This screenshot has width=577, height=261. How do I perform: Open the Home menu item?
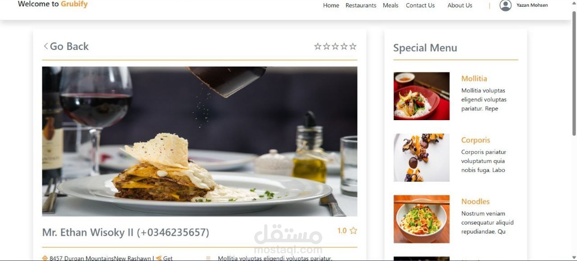coord(331,5)
